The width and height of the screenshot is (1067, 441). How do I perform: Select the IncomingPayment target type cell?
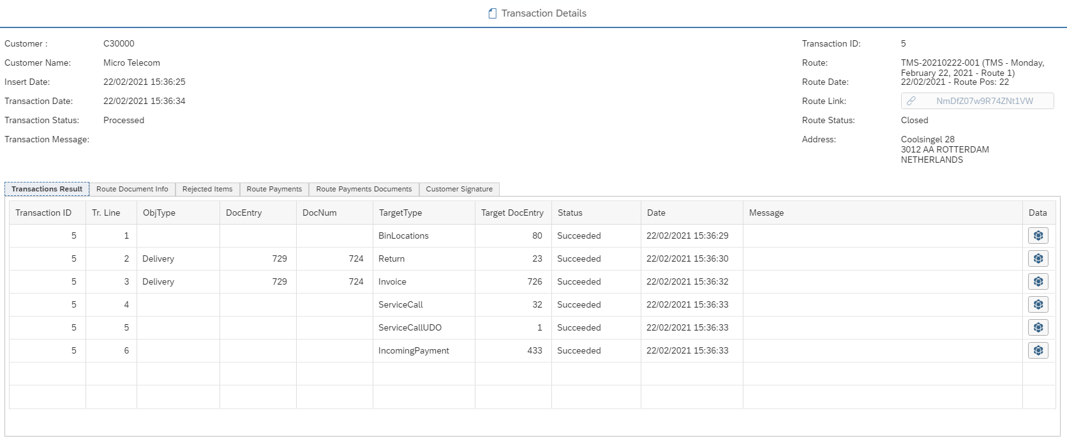(x=414, y=350)
